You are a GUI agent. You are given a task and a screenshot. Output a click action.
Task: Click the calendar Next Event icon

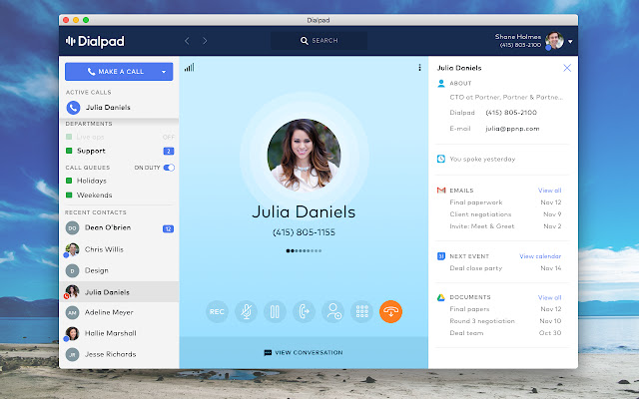pos(441,256)
